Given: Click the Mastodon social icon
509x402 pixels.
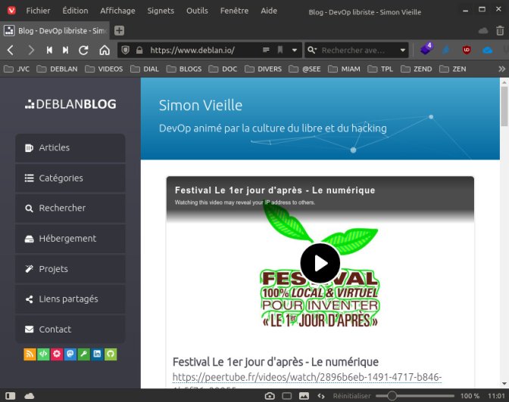Looking at the screenshot, I should (x=70, y=354).
